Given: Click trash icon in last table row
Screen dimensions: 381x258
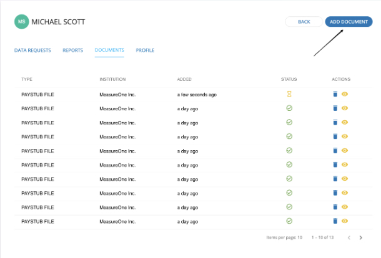Looking at the screenshot, I should 335,221.
